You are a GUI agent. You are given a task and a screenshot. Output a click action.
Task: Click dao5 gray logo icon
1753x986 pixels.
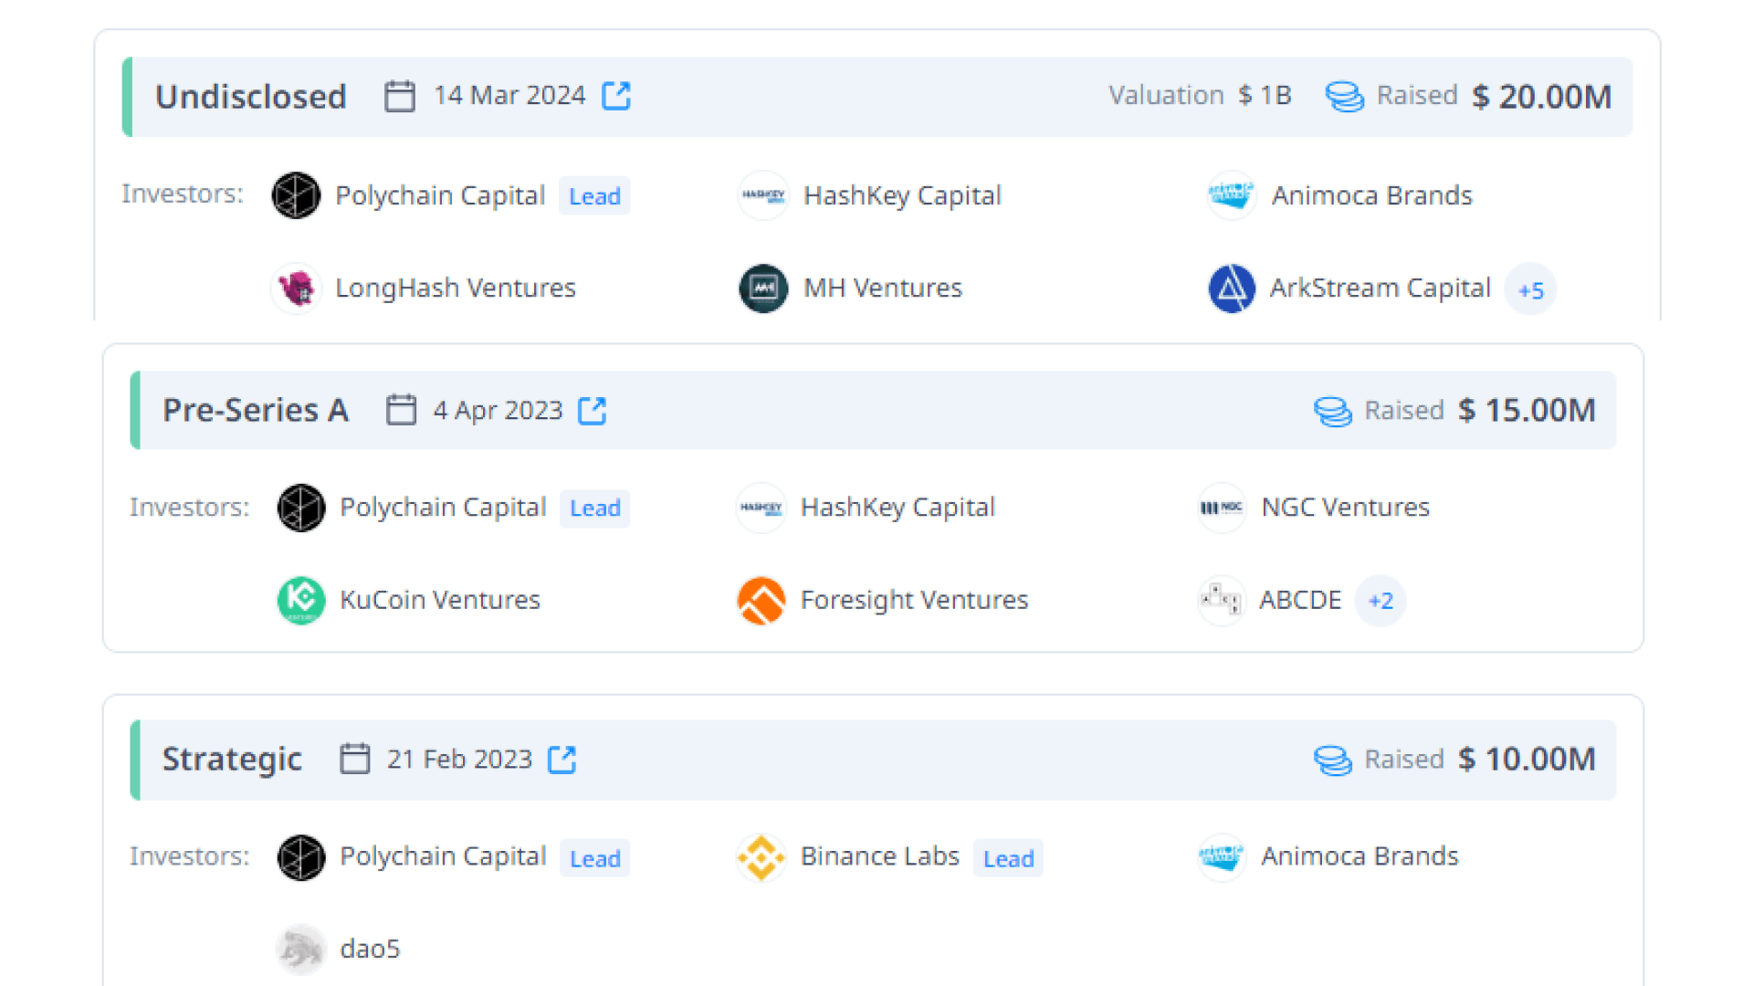click(300, 949)
